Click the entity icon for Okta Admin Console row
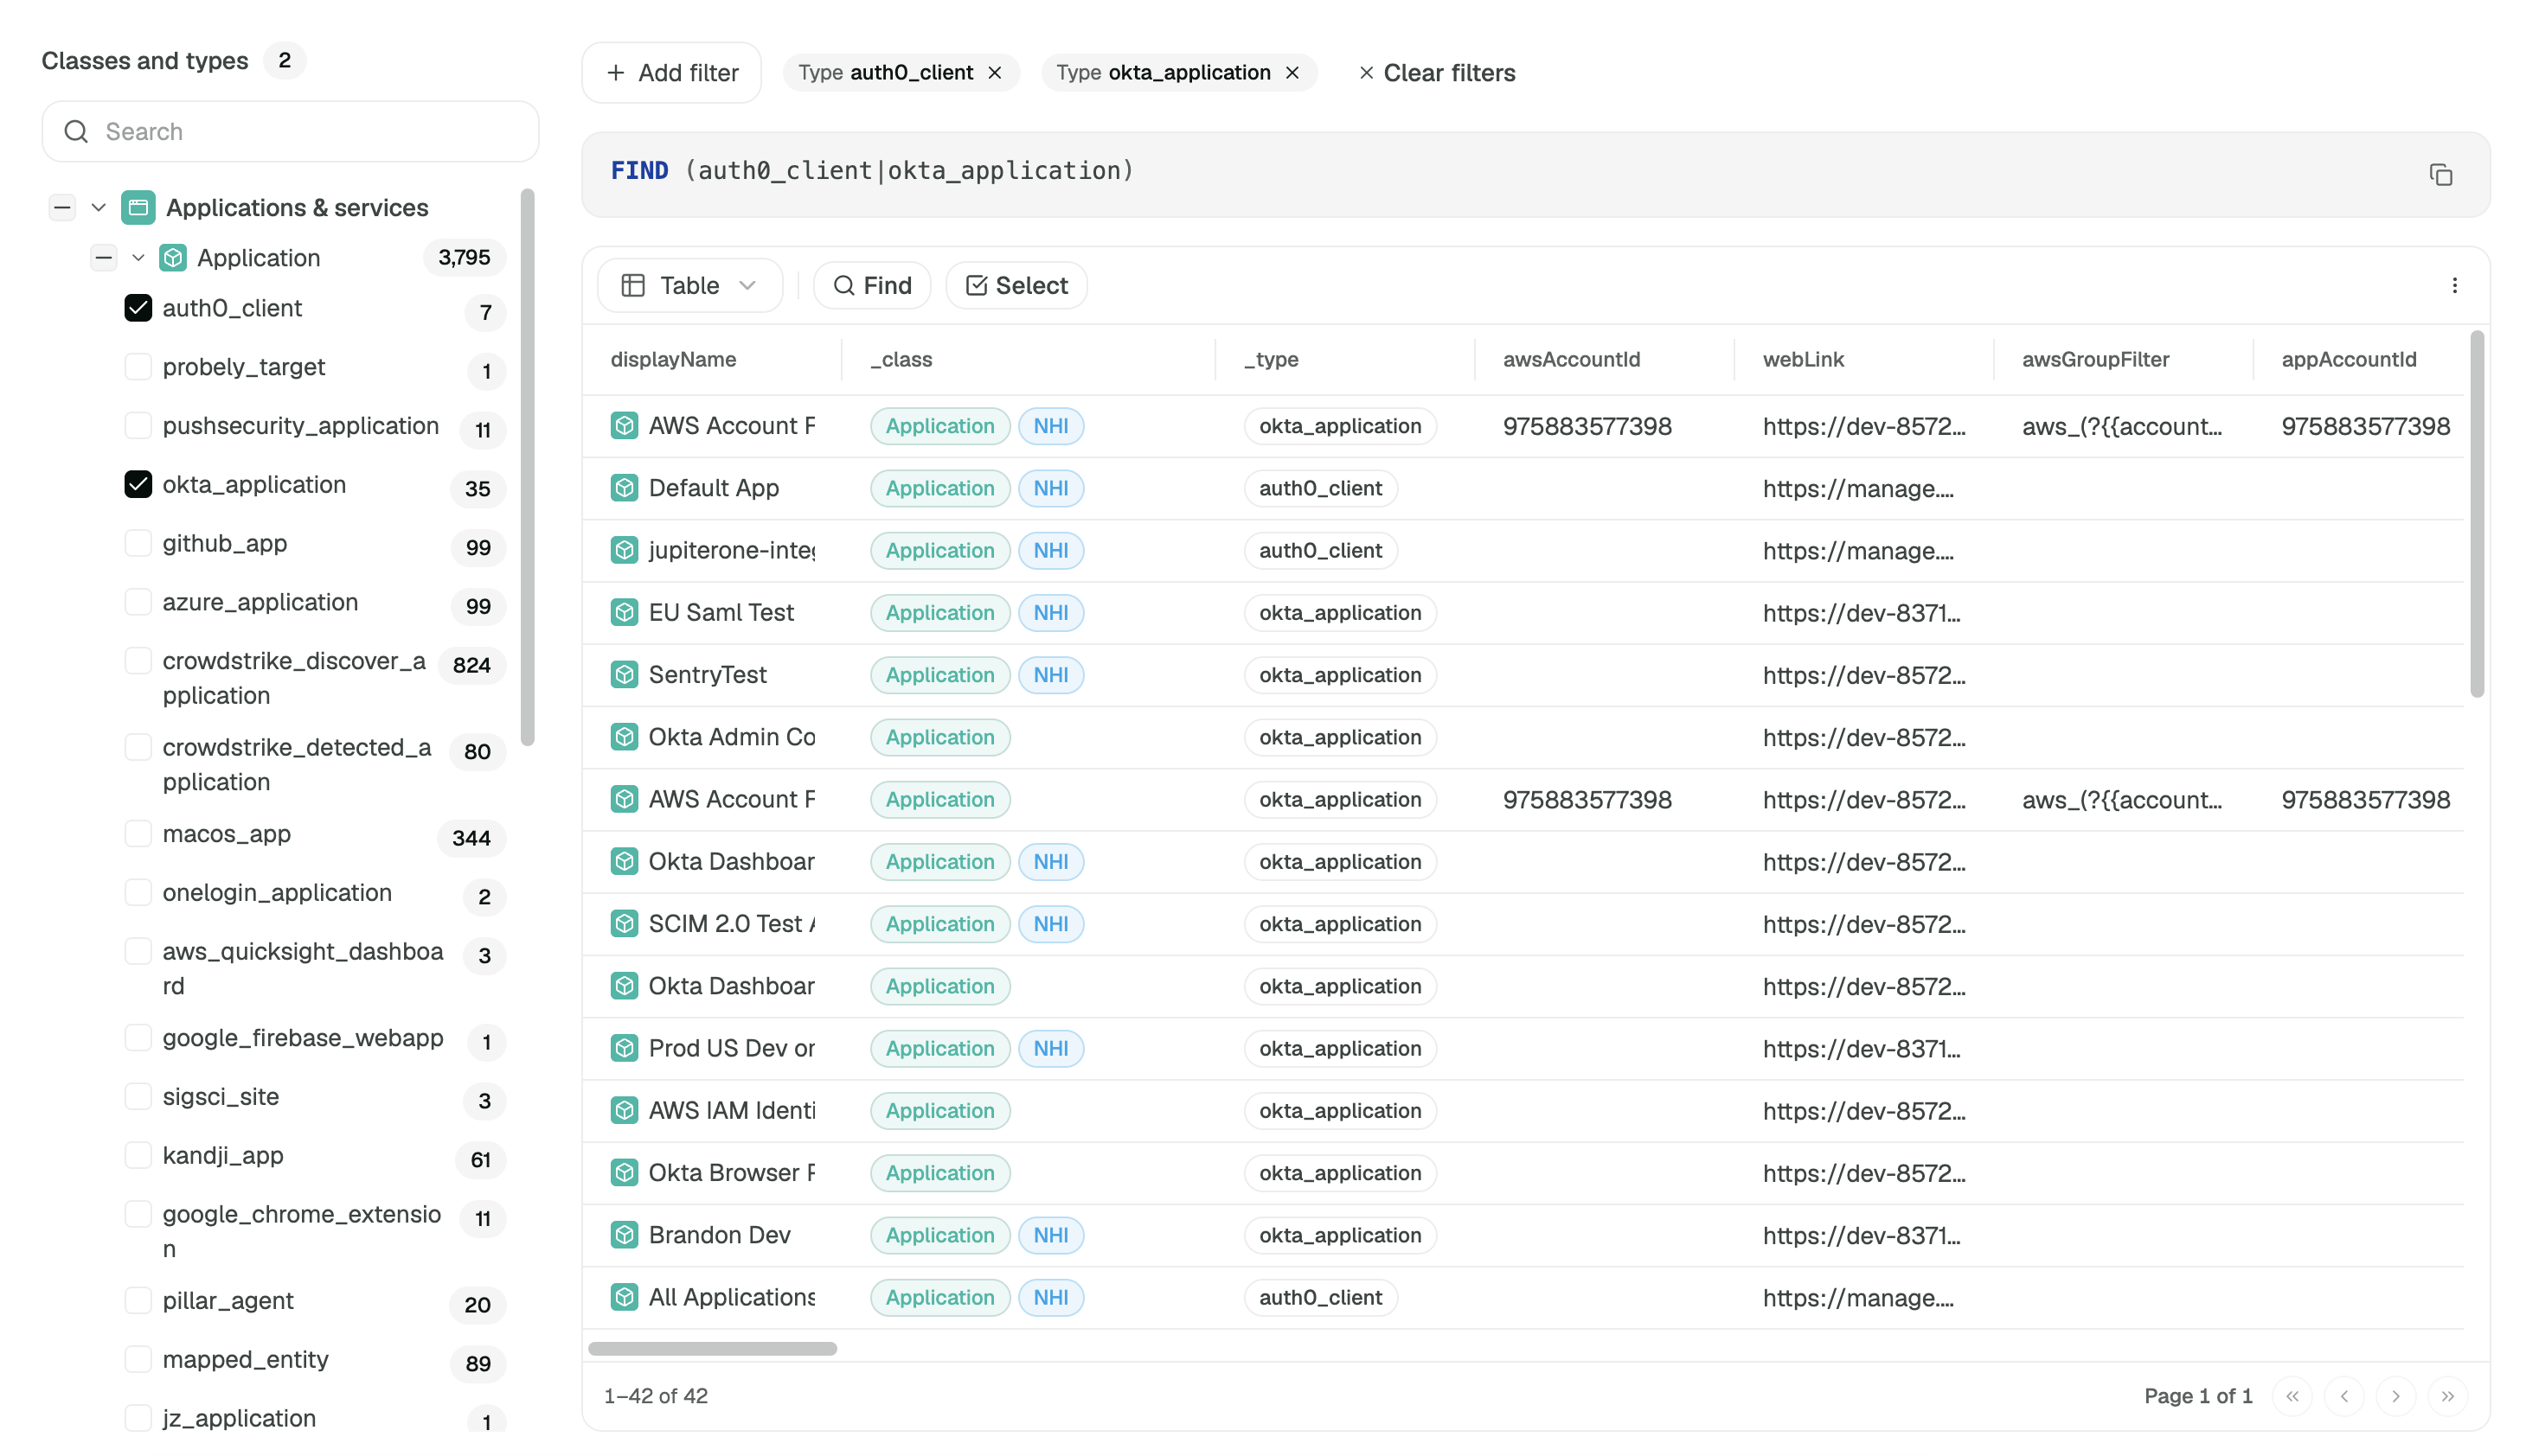The height and width of the screenshot is (1456, 2526). click(x=625, y=737)
